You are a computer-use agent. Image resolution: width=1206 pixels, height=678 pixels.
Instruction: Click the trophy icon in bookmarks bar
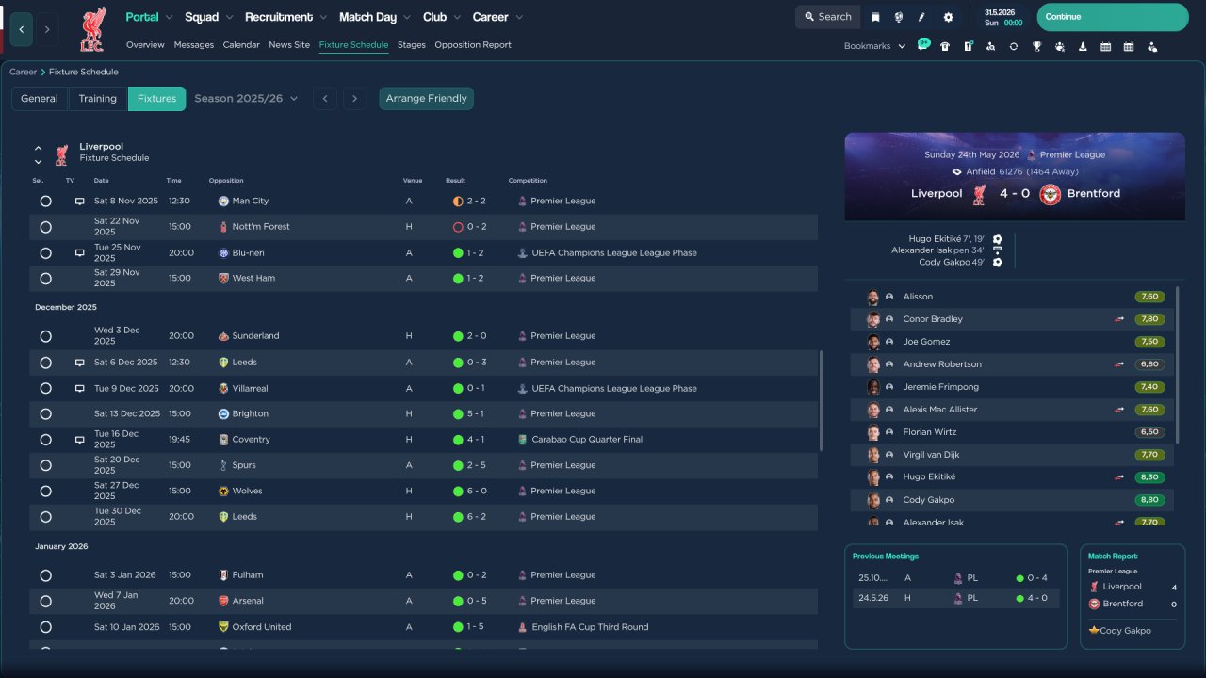[1036, 46]
